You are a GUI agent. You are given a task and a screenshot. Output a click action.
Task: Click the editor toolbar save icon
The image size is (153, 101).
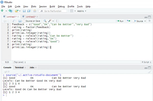[20, 21]
